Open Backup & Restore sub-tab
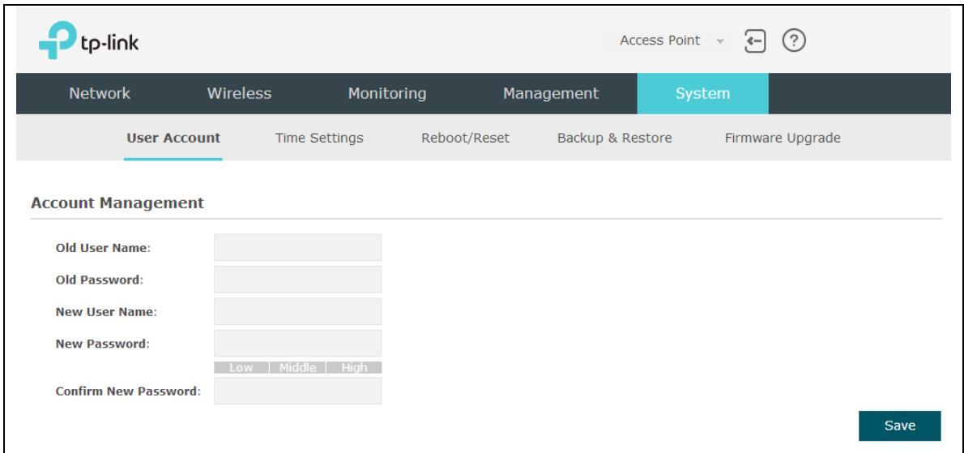 coord(614,138)
